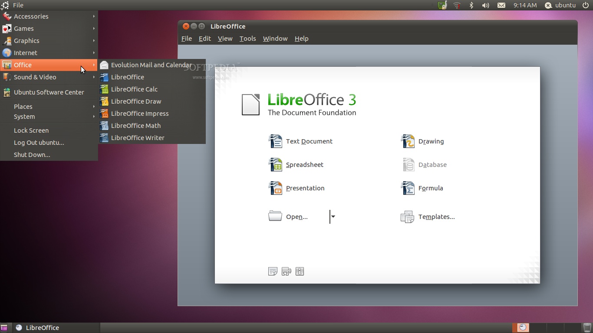Launch LibreOffice Math
593x333 pixels.
click(x=152, y=126)
